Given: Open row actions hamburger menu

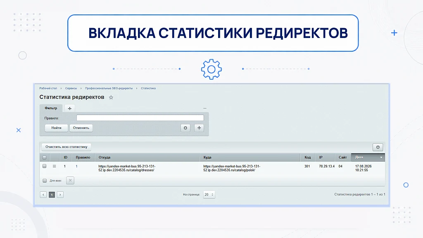Looking at the screenshot, I should click(x=55, y=166).
